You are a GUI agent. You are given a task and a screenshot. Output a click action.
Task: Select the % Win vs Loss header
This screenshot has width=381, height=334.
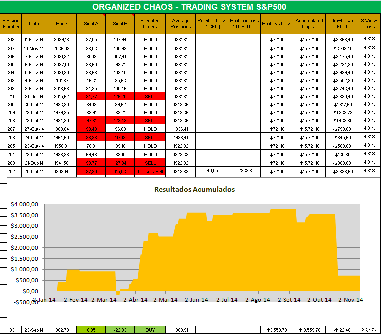click(369, 24)
